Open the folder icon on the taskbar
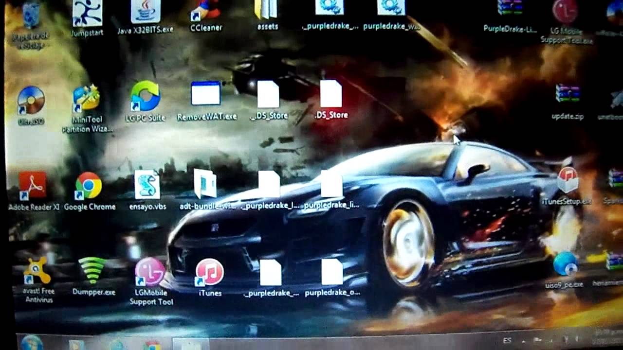This screenshot has height=350, width=623. 77,345
